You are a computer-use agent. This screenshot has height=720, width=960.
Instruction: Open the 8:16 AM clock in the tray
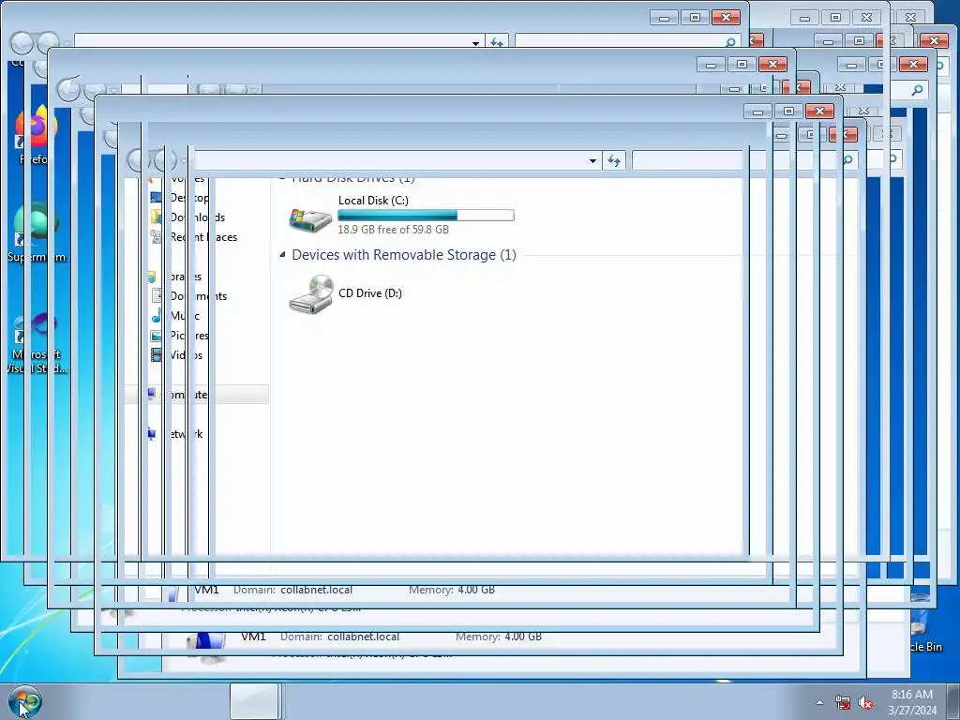pos(912,702)
